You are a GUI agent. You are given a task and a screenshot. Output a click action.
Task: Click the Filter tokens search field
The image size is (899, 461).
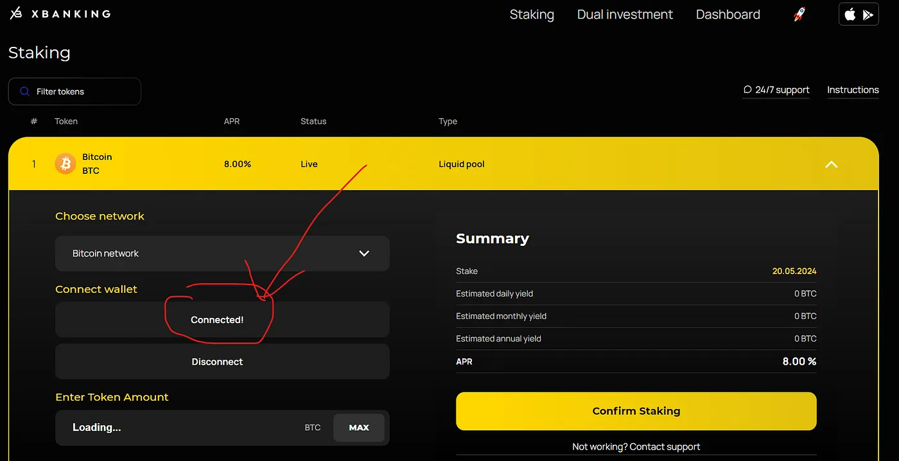tap(74, 91)
